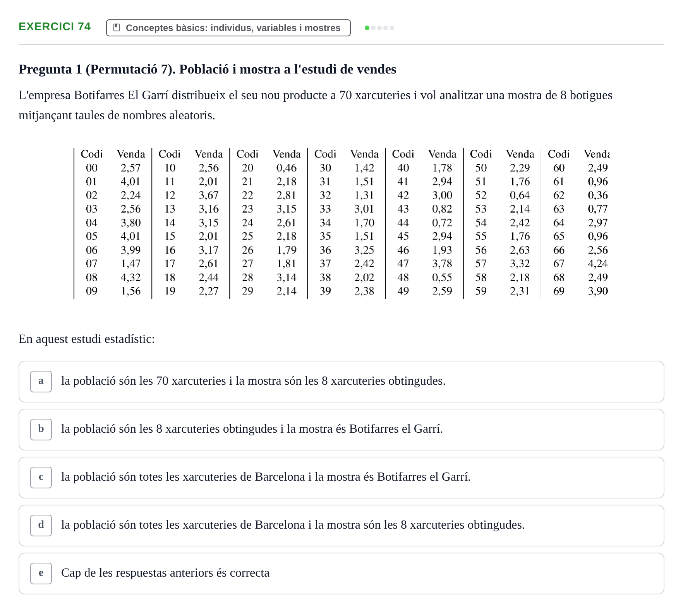683x613 pixels.
Task: Click table cell with code 52
Action: [481, 195]
